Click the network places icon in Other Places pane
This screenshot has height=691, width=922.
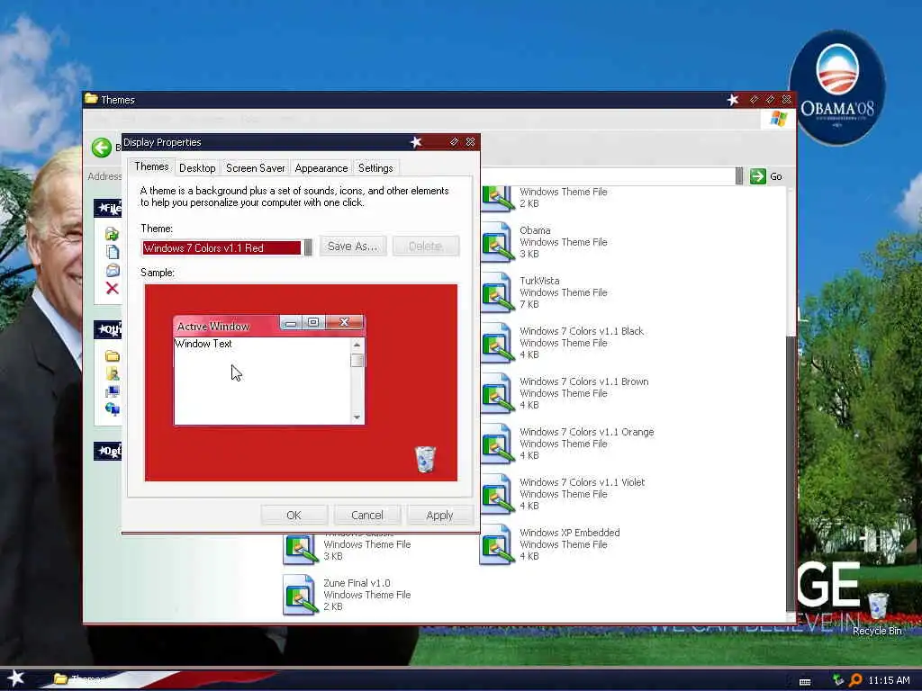[113, 408]
